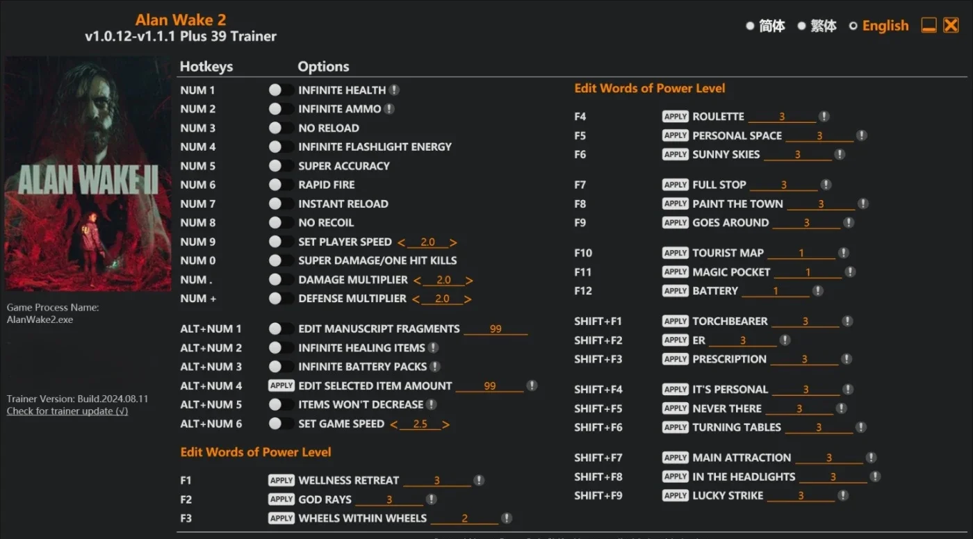Turn on Infinite Flashlight Energy switch

(x=281, y=147)
